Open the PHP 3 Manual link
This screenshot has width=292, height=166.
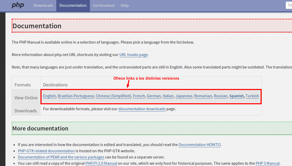tap(268, 163)
